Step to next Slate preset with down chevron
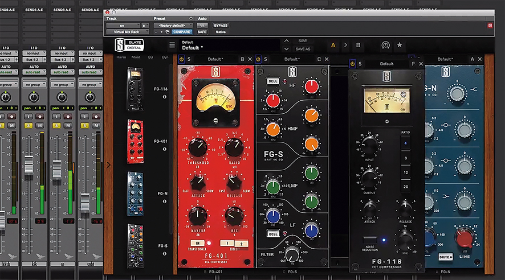This screenshot has width=505, height=280. coord(286,49)
